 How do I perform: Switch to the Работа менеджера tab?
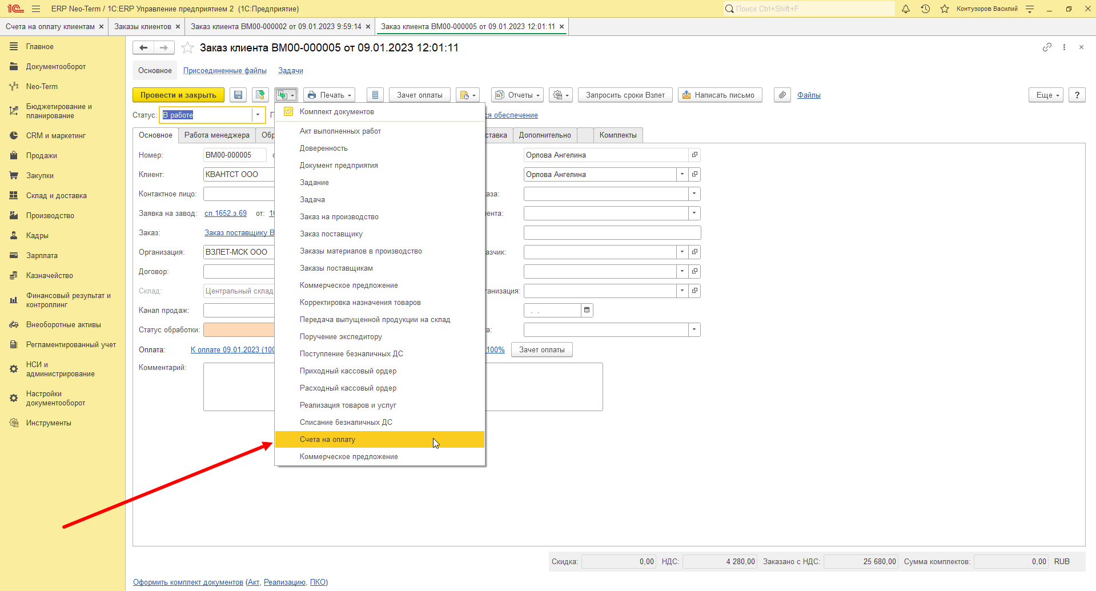(x=217, y=135)
